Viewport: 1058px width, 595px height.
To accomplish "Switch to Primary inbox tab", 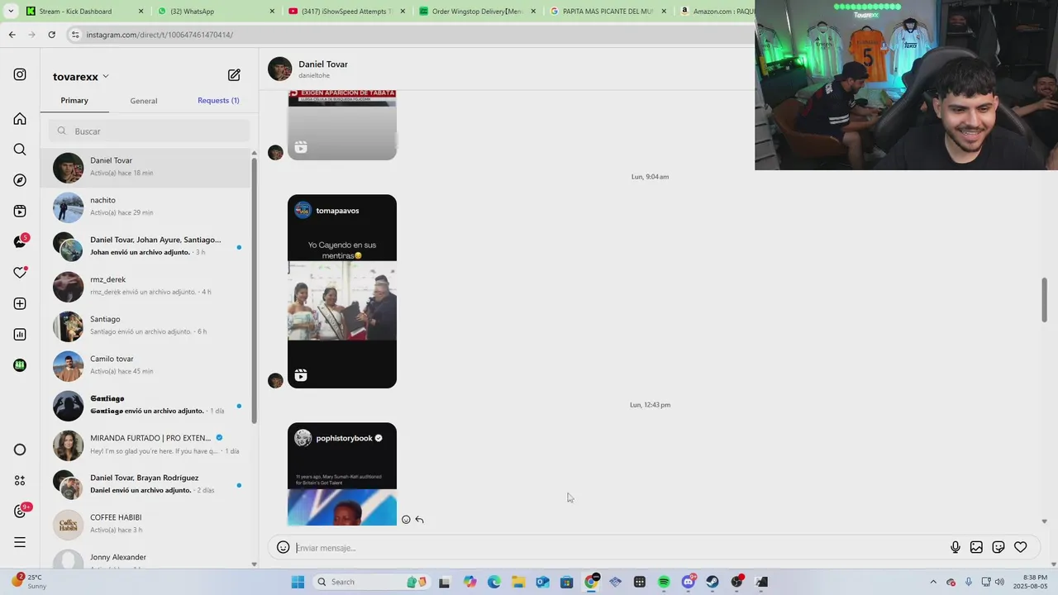I will [x=74, y=101].
